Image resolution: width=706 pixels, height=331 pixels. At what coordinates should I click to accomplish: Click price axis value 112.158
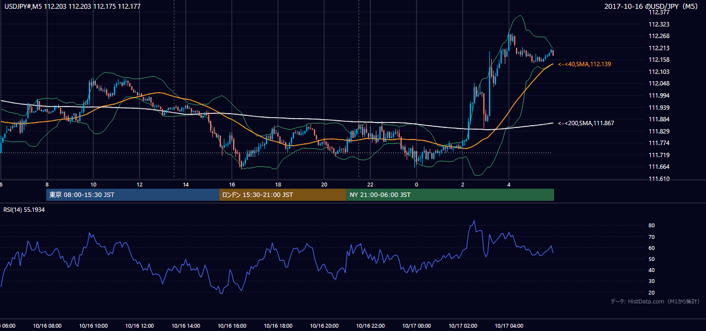tap(658, 60)
